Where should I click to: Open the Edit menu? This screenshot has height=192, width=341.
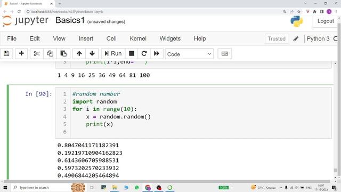point(35,39)
